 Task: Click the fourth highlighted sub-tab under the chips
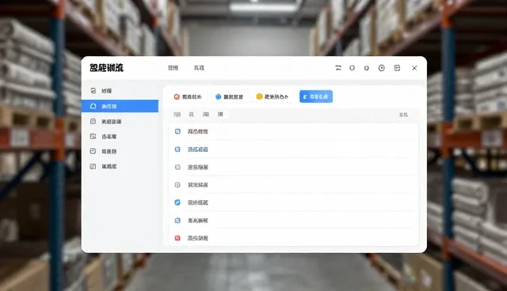220,114
